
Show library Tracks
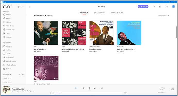(7, 54)
